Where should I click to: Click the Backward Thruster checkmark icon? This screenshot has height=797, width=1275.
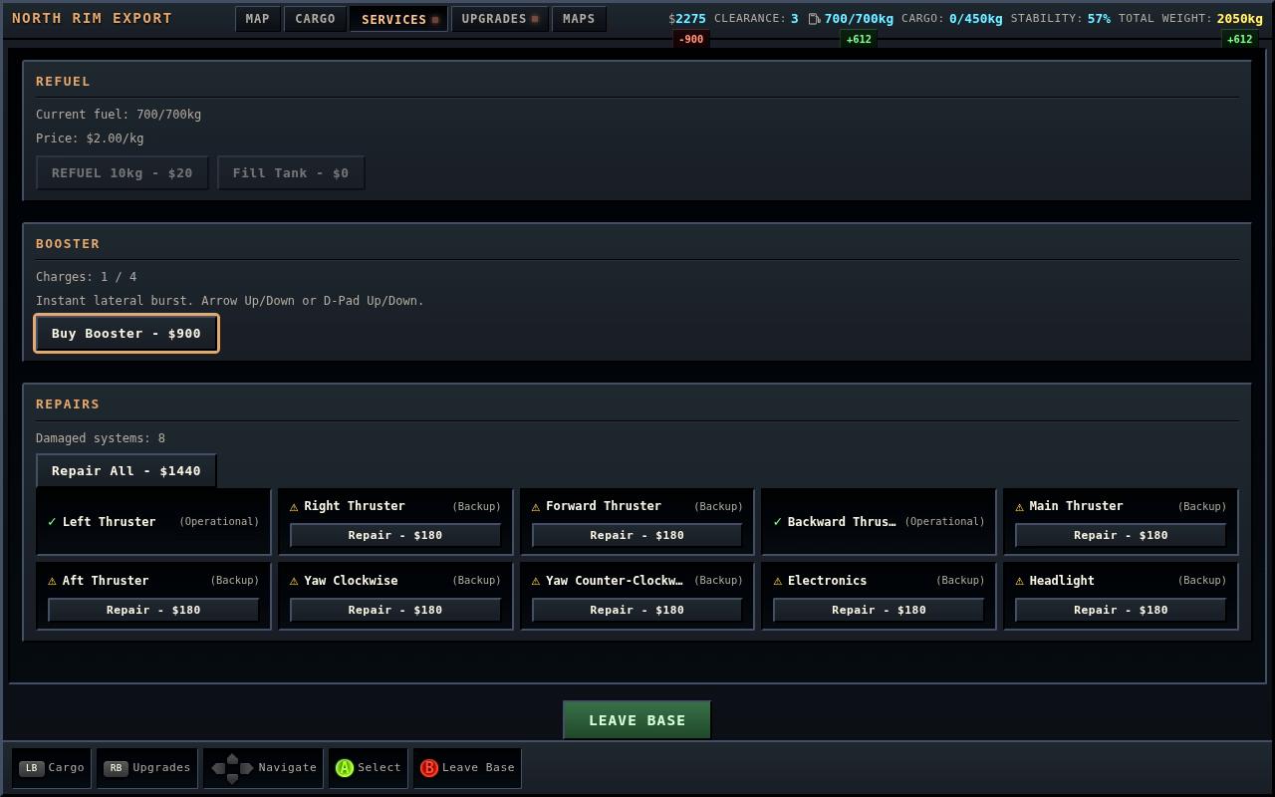tap(777, 522)
